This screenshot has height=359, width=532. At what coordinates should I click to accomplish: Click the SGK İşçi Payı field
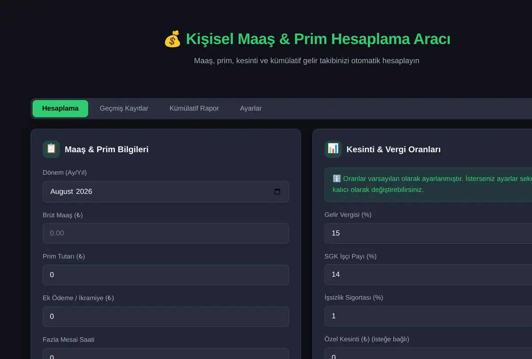click(428, 274)
